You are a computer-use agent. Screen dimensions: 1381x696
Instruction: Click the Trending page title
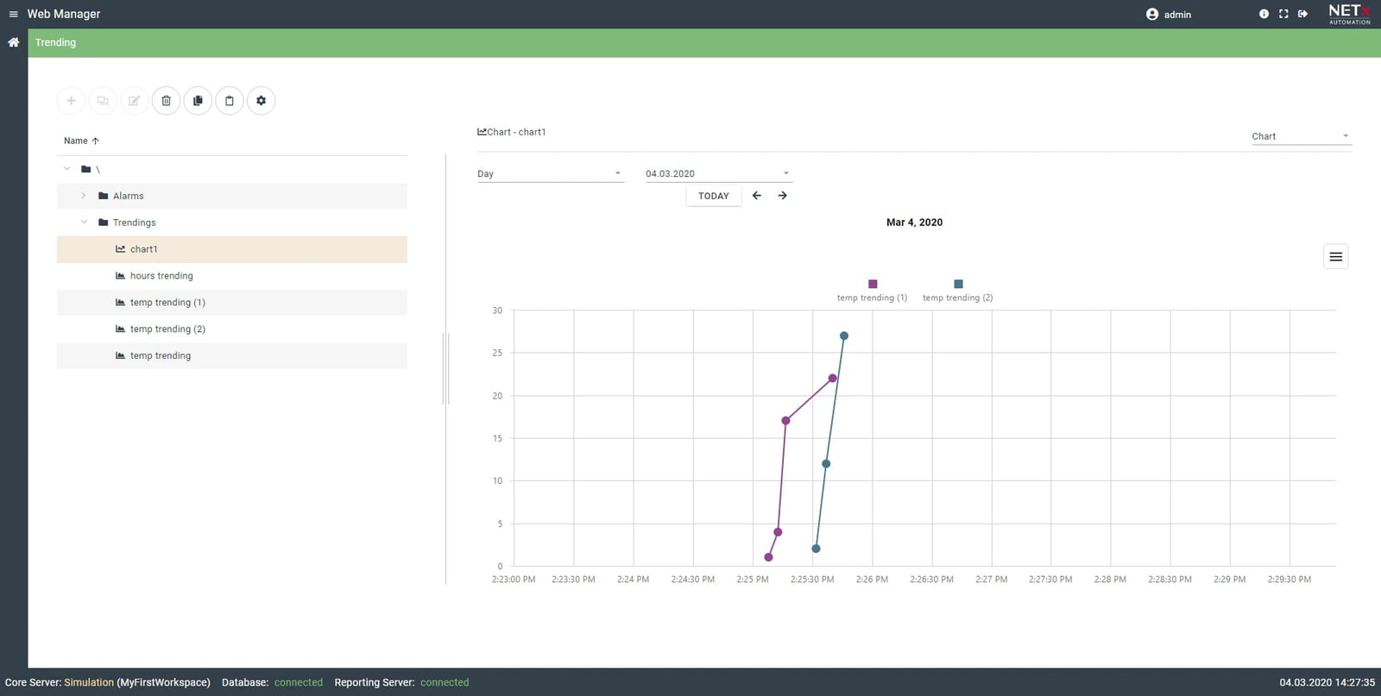pyautogui.click(x=55, y=42)
